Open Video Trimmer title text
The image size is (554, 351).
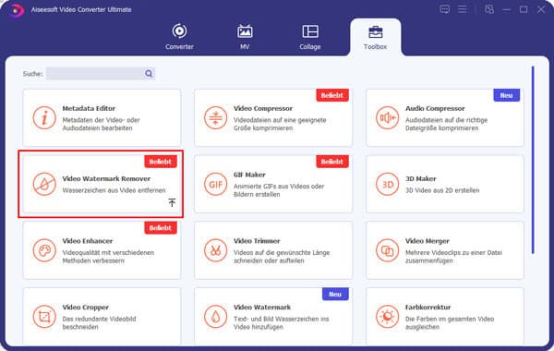pyautogui.click(x=257, y=241)
